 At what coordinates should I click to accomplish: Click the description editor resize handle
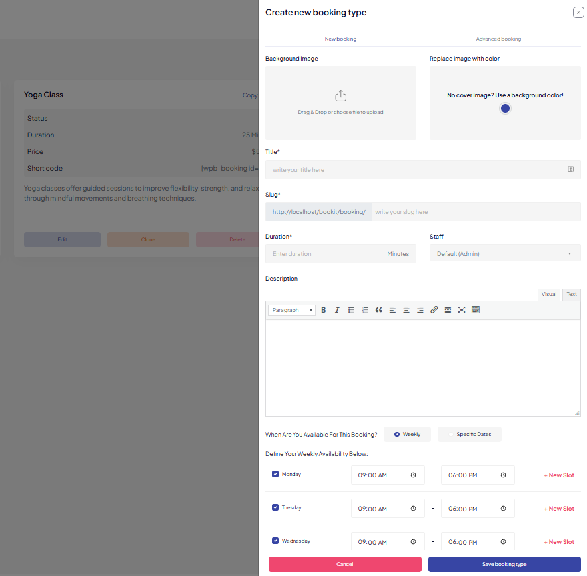tap(577, 413)
